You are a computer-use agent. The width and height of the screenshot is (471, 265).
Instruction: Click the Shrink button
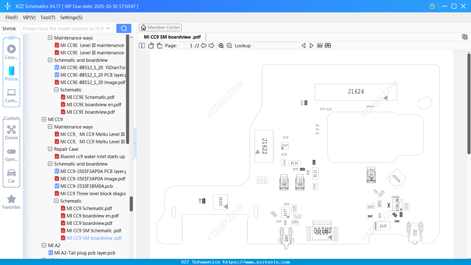pyautogui.click(x=9, y=28)
